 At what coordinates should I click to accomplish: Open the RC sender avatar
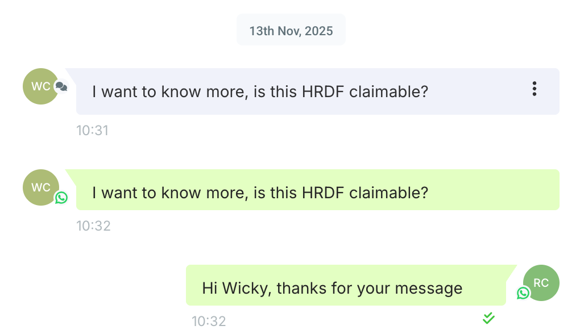541,283
